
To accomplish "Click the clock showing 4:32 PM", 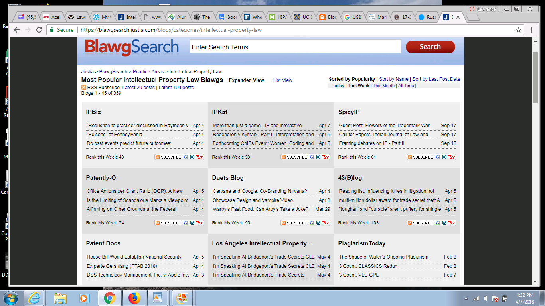I will coord(525,295).
